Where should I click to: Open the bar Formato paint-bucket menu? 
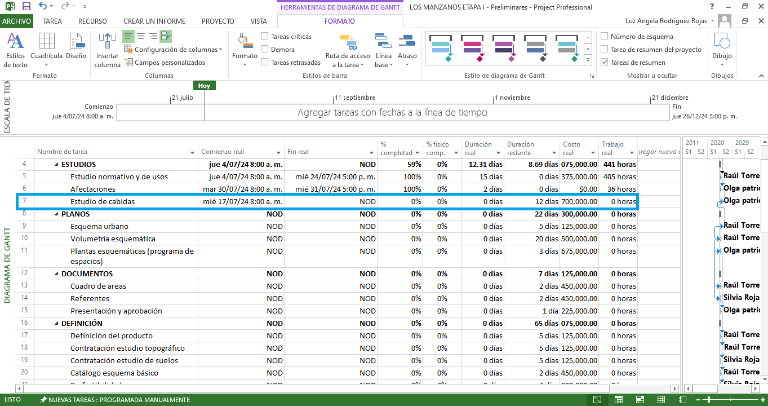pyautogui.click(x=245, y=50)
